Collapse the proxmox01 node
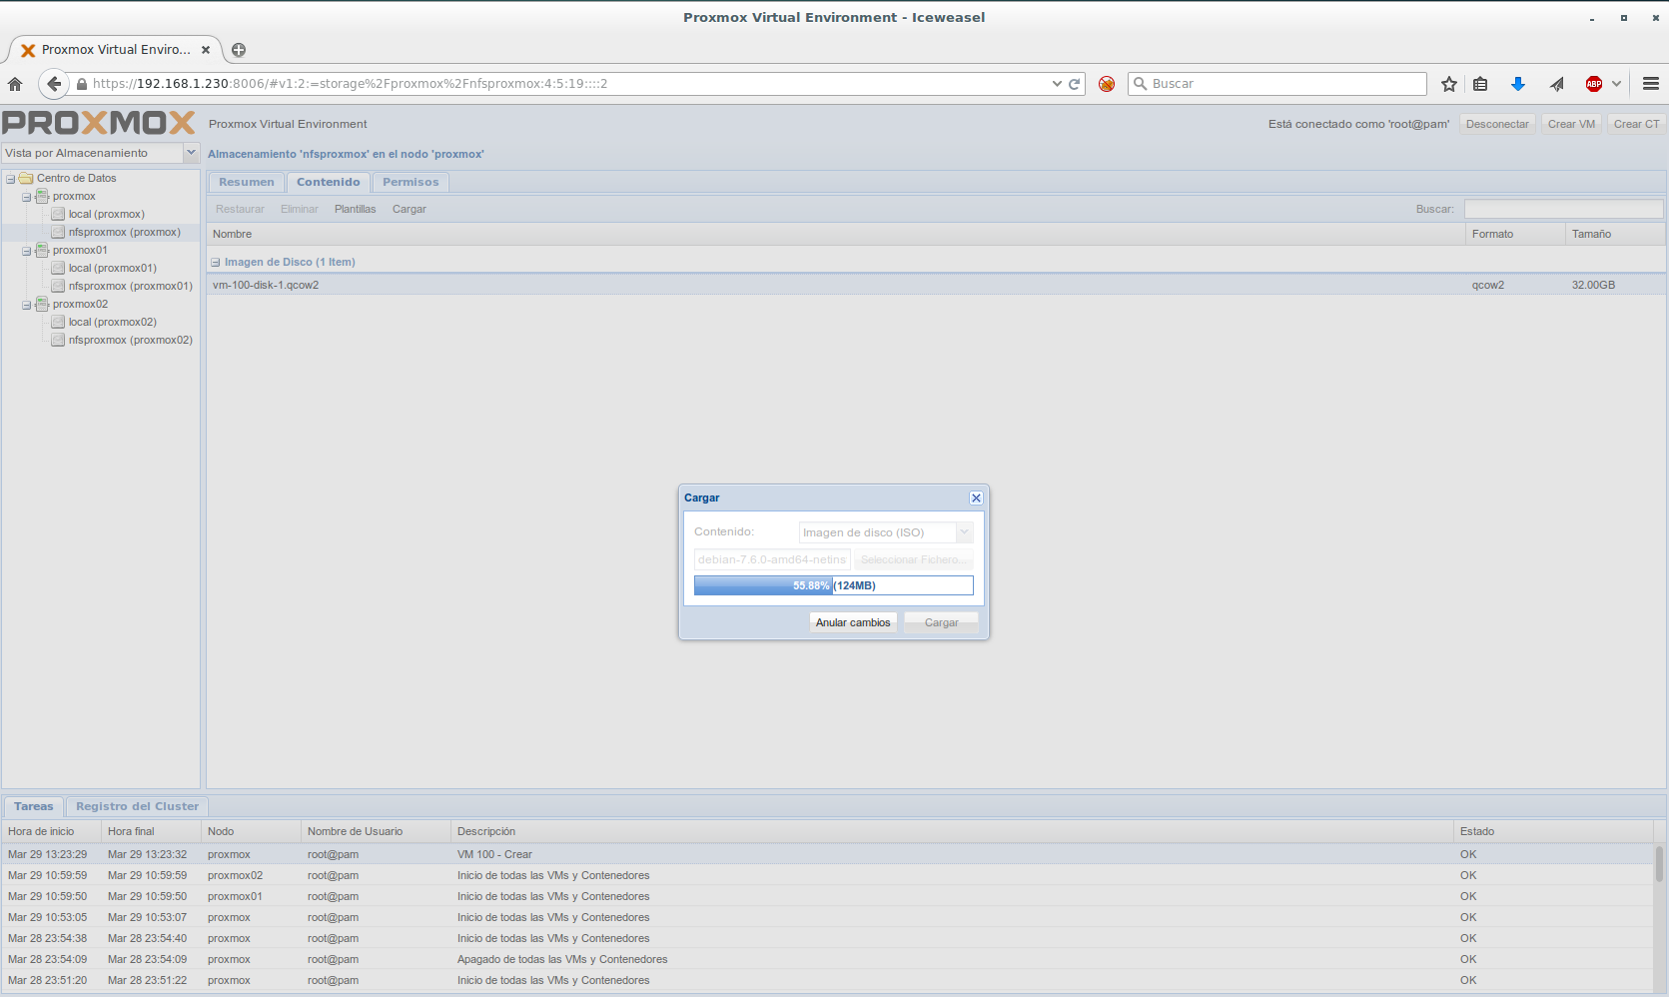Screen dimensions: 1669x997 [x=27, y=251]
